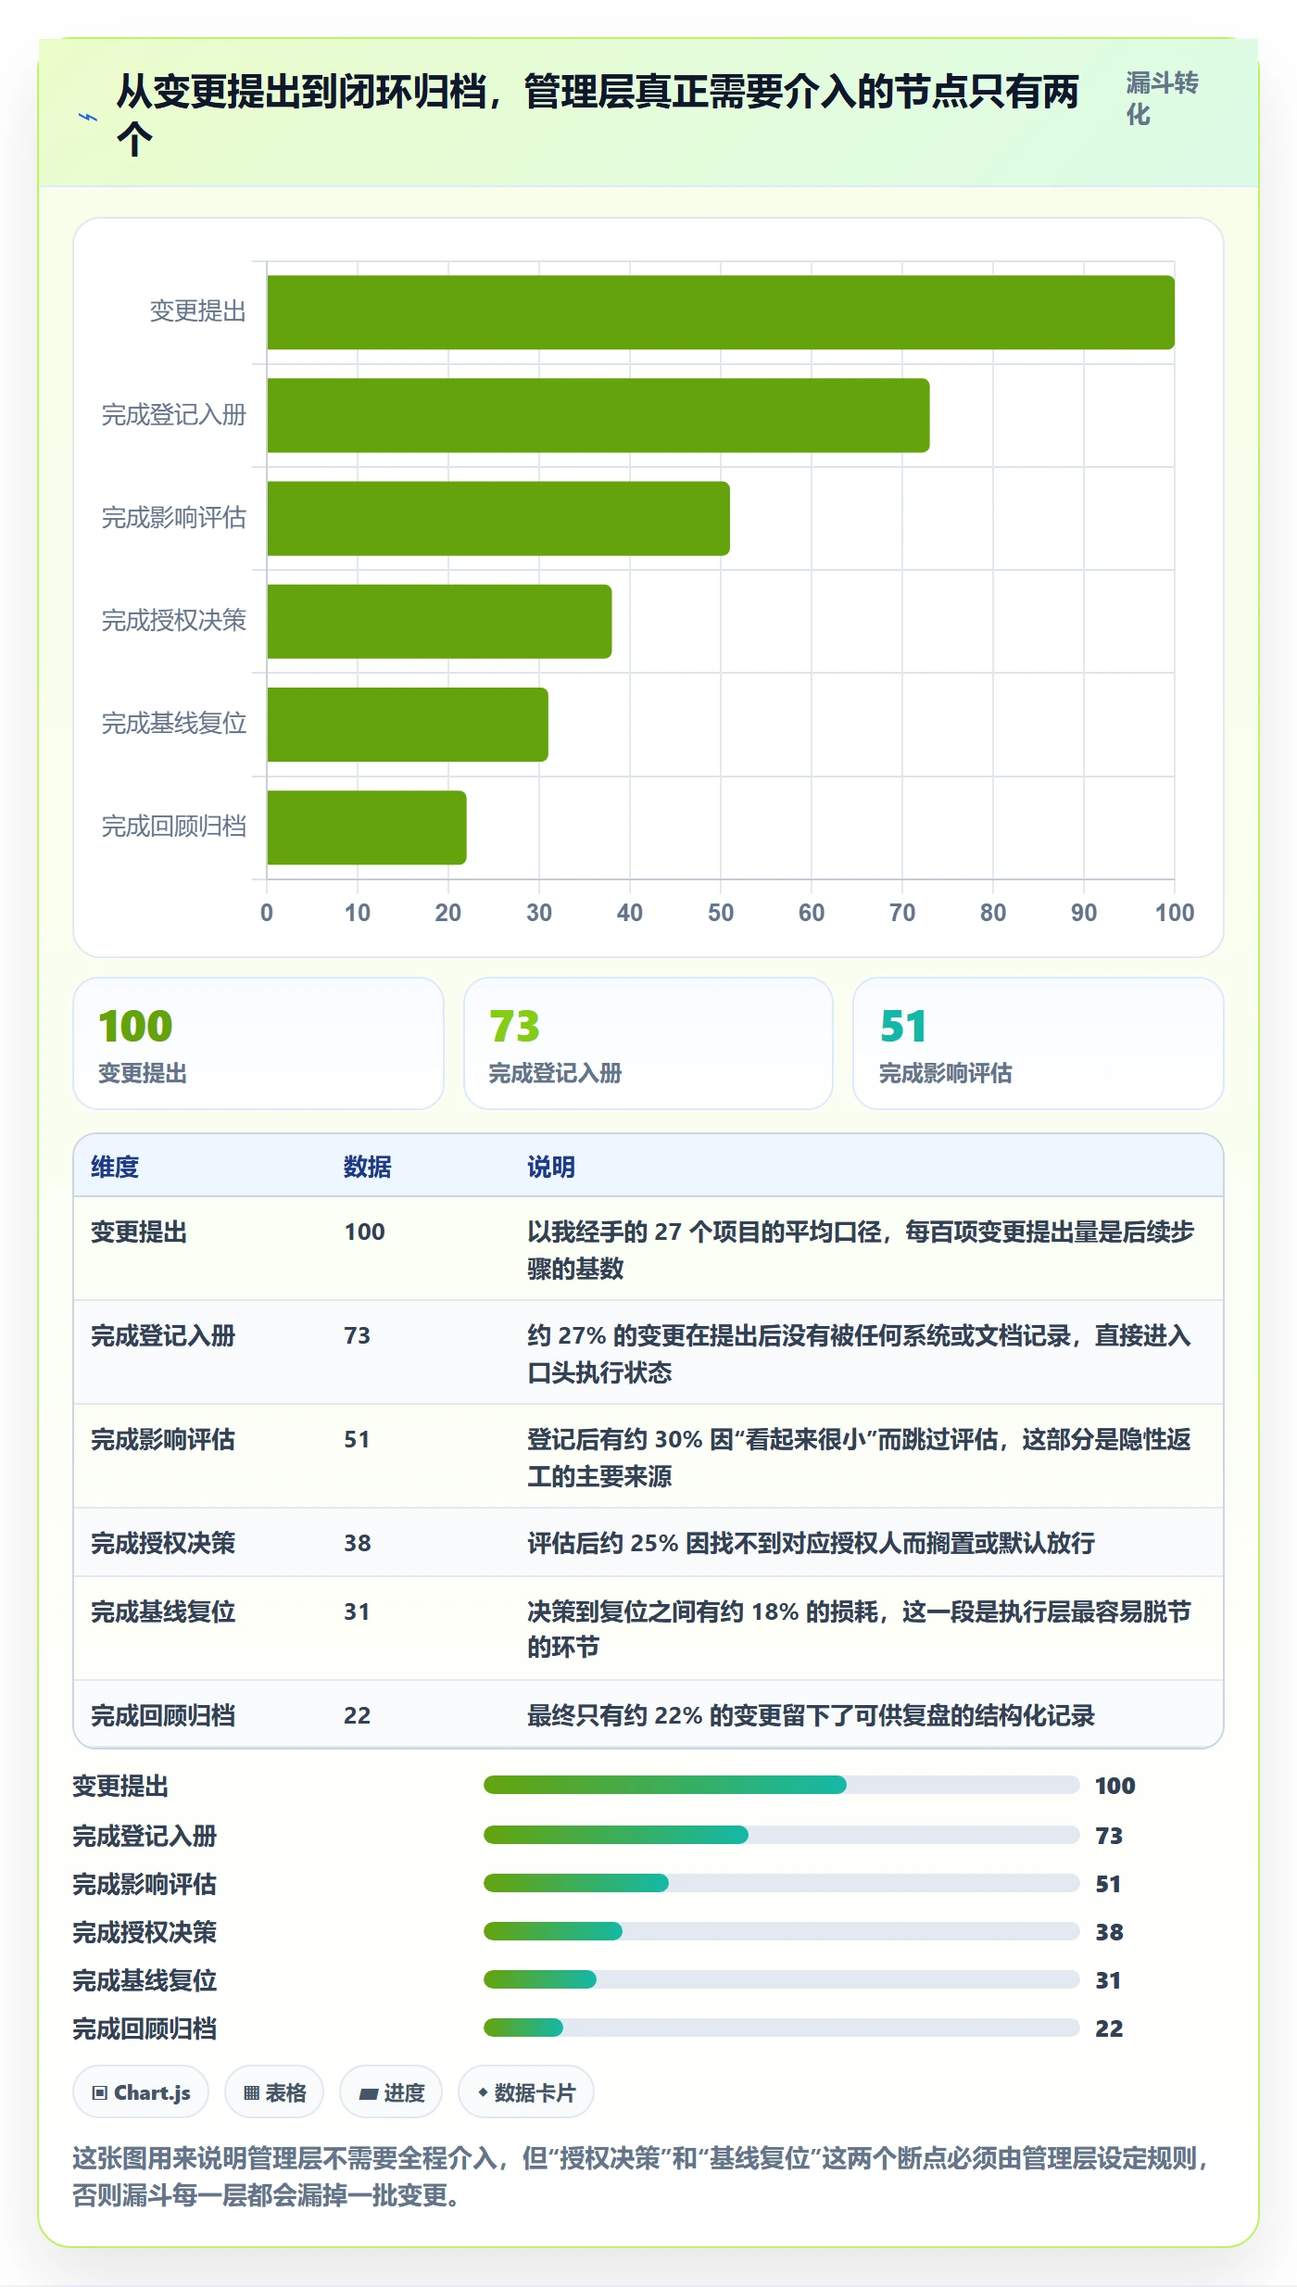The width and height of the screenshot is (1297, 2287).
Task: Click the lightning icon beside the headline
Action: [87, 117]
